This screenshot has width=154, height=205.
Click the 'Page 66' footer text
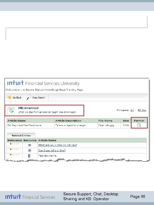tap(138, 196)
